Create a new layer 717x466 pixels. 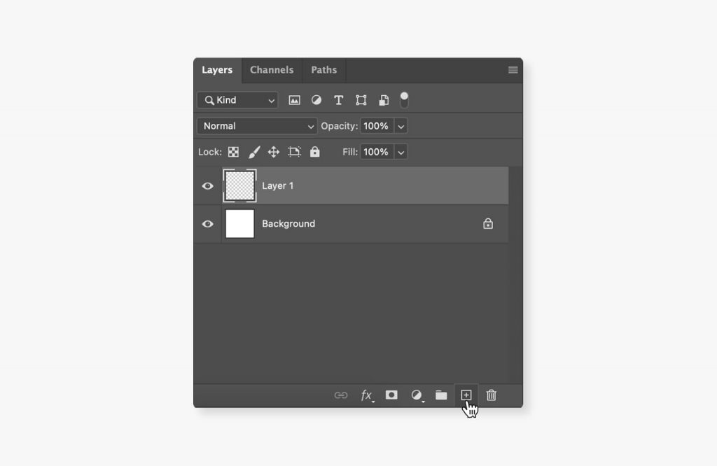tap(466, 395)
